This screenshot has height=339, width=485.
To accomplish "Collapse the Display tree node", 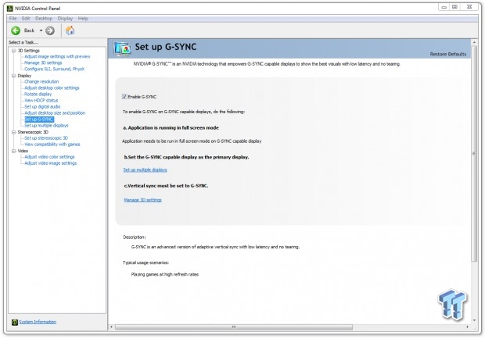I will (x=13, y=76).
